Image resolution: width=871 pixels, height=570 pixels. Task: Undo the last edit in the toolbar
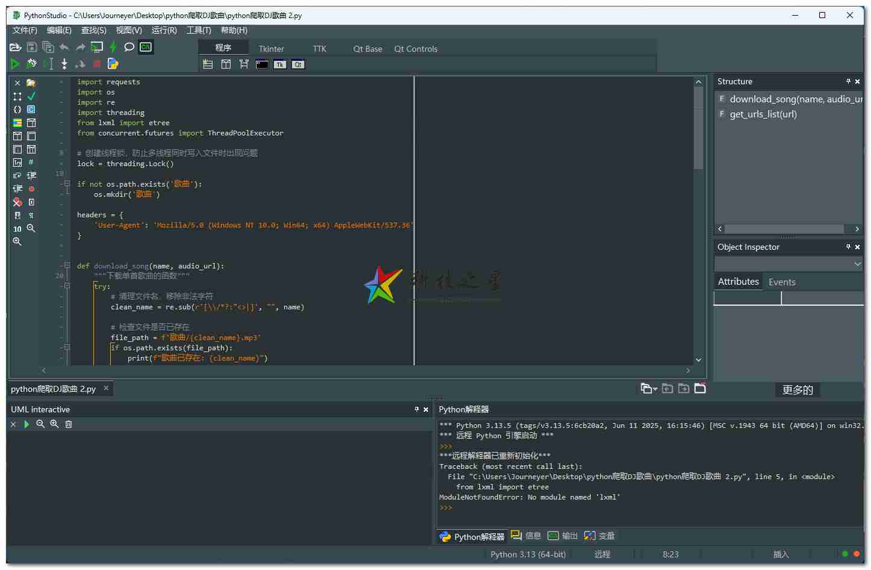[64, 47]
